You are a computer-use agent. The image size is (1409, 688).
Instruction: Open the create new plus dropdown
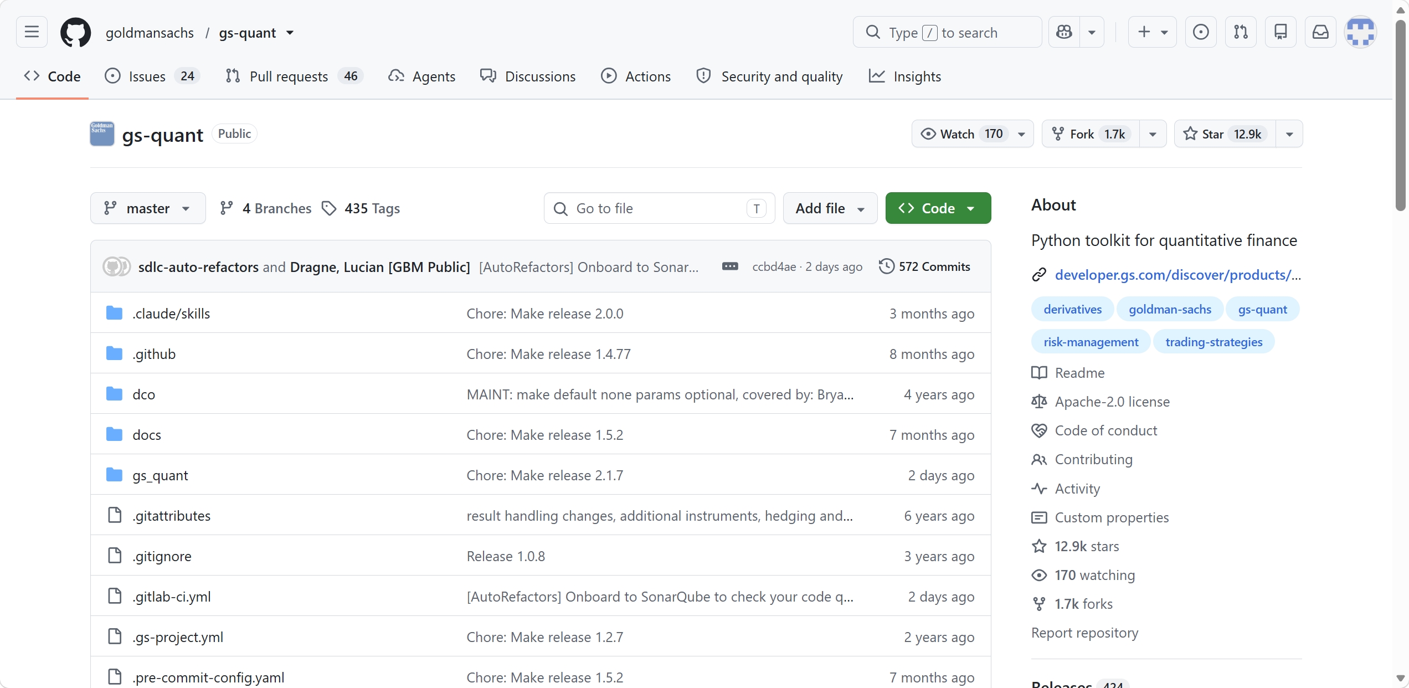[x=1153, y=32]
